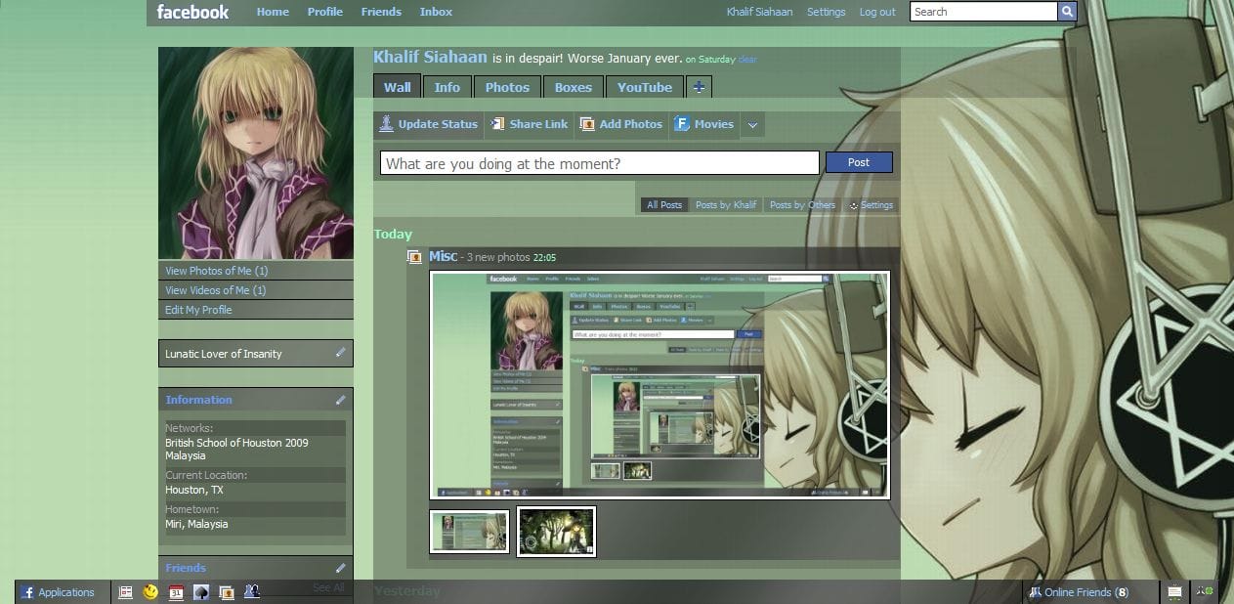
Task: Open the calendar events icon in bottom bar
Action: [176, 591]
